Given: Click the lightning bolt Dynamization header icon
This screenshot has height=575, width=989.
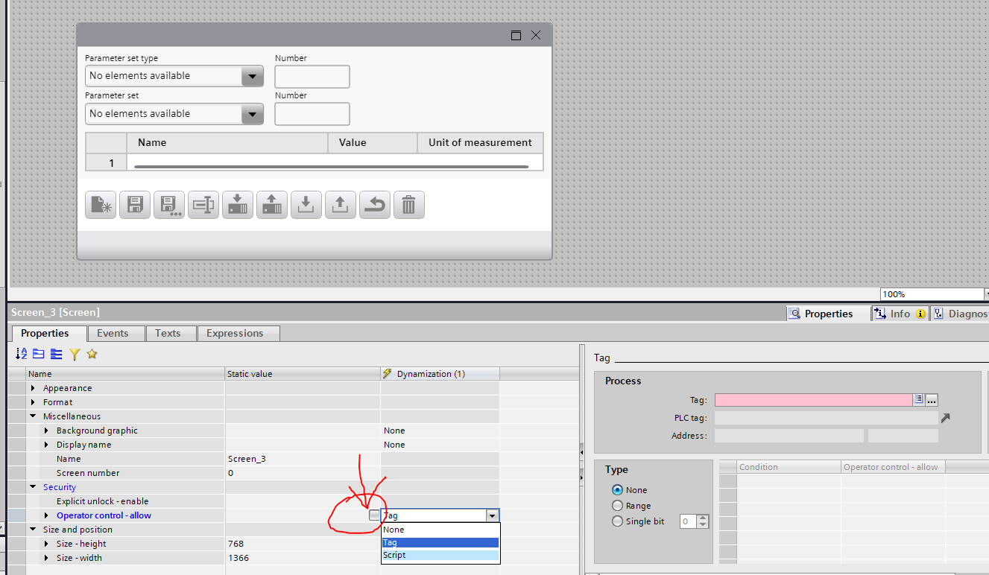Looking at the screenshot, I should click(x=387, y=373).
